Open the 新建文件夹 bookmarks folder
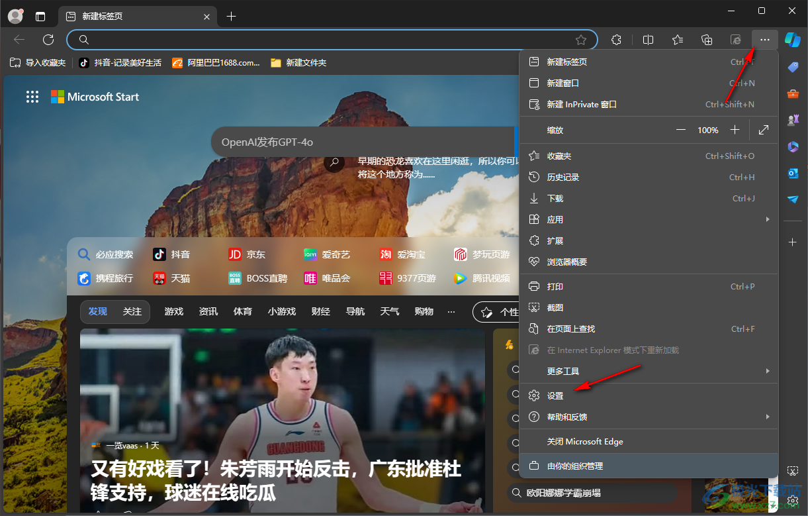Viewport: 808px width, 516px height. click(298, 63)
